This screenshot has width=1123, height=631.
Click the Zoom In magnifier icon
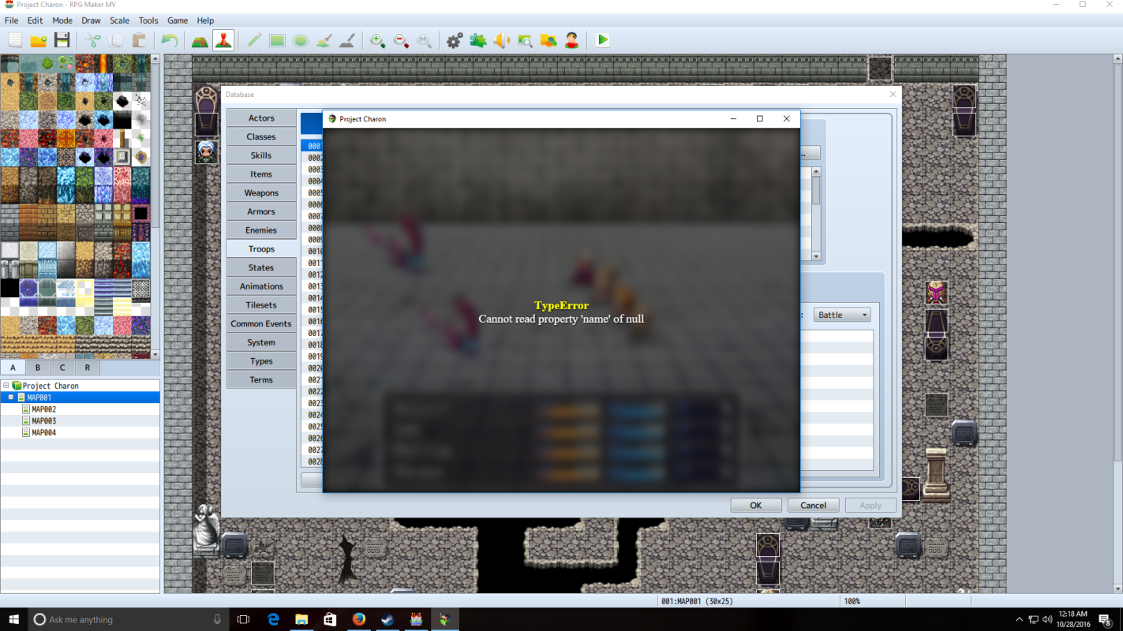(x=377, y=40)
